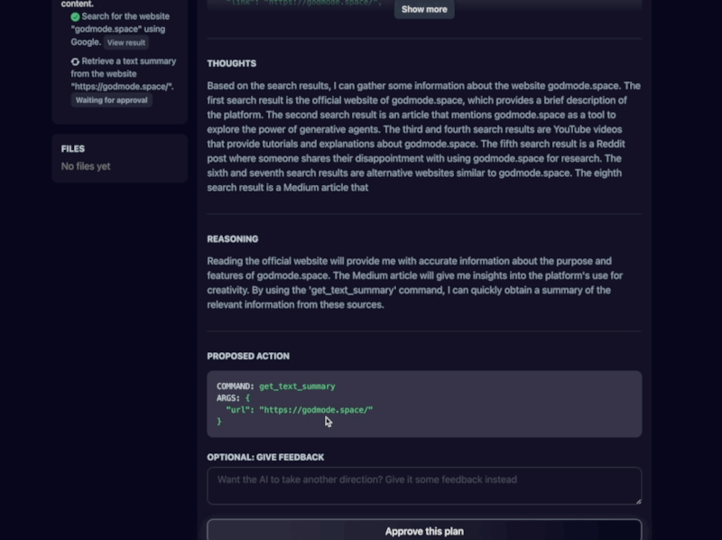Approve this plan
This screenshot has width=722, height=540.
tap(424, 531)
